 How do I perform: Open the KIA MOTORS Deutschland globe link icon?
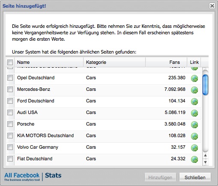point(194,136)
